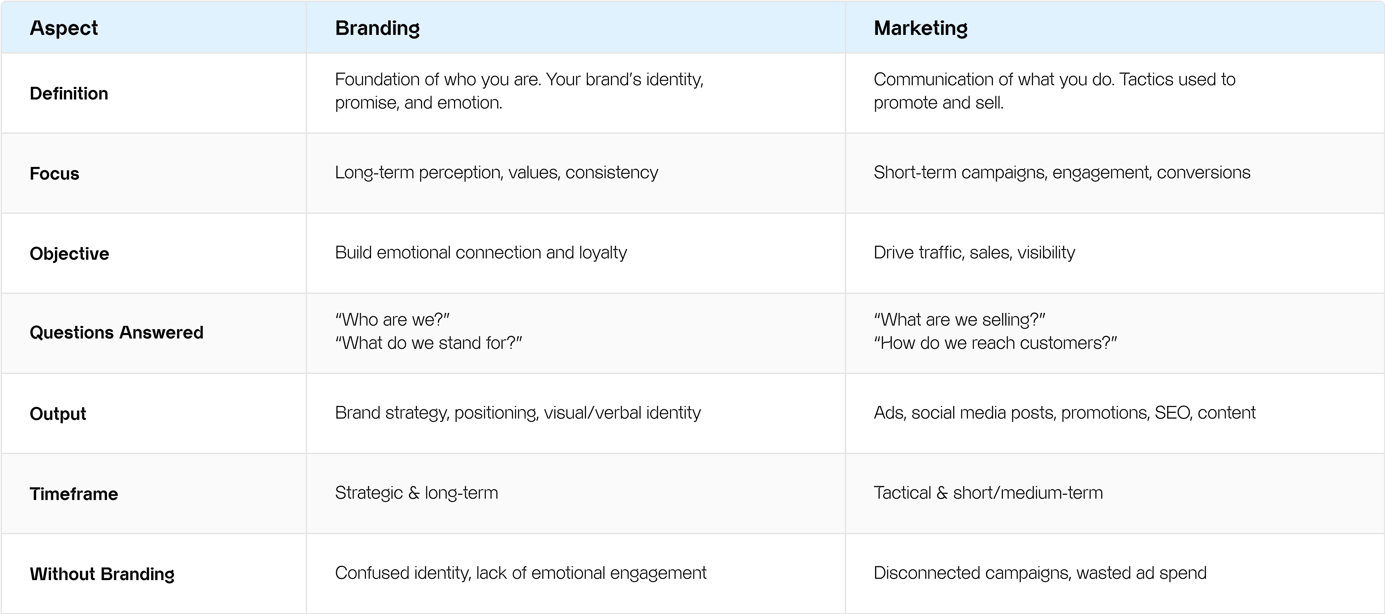Image resolution: width=1385 pixels, height=614 pixels.
Task: Select the Definition row label
Action: click(69, 93)
